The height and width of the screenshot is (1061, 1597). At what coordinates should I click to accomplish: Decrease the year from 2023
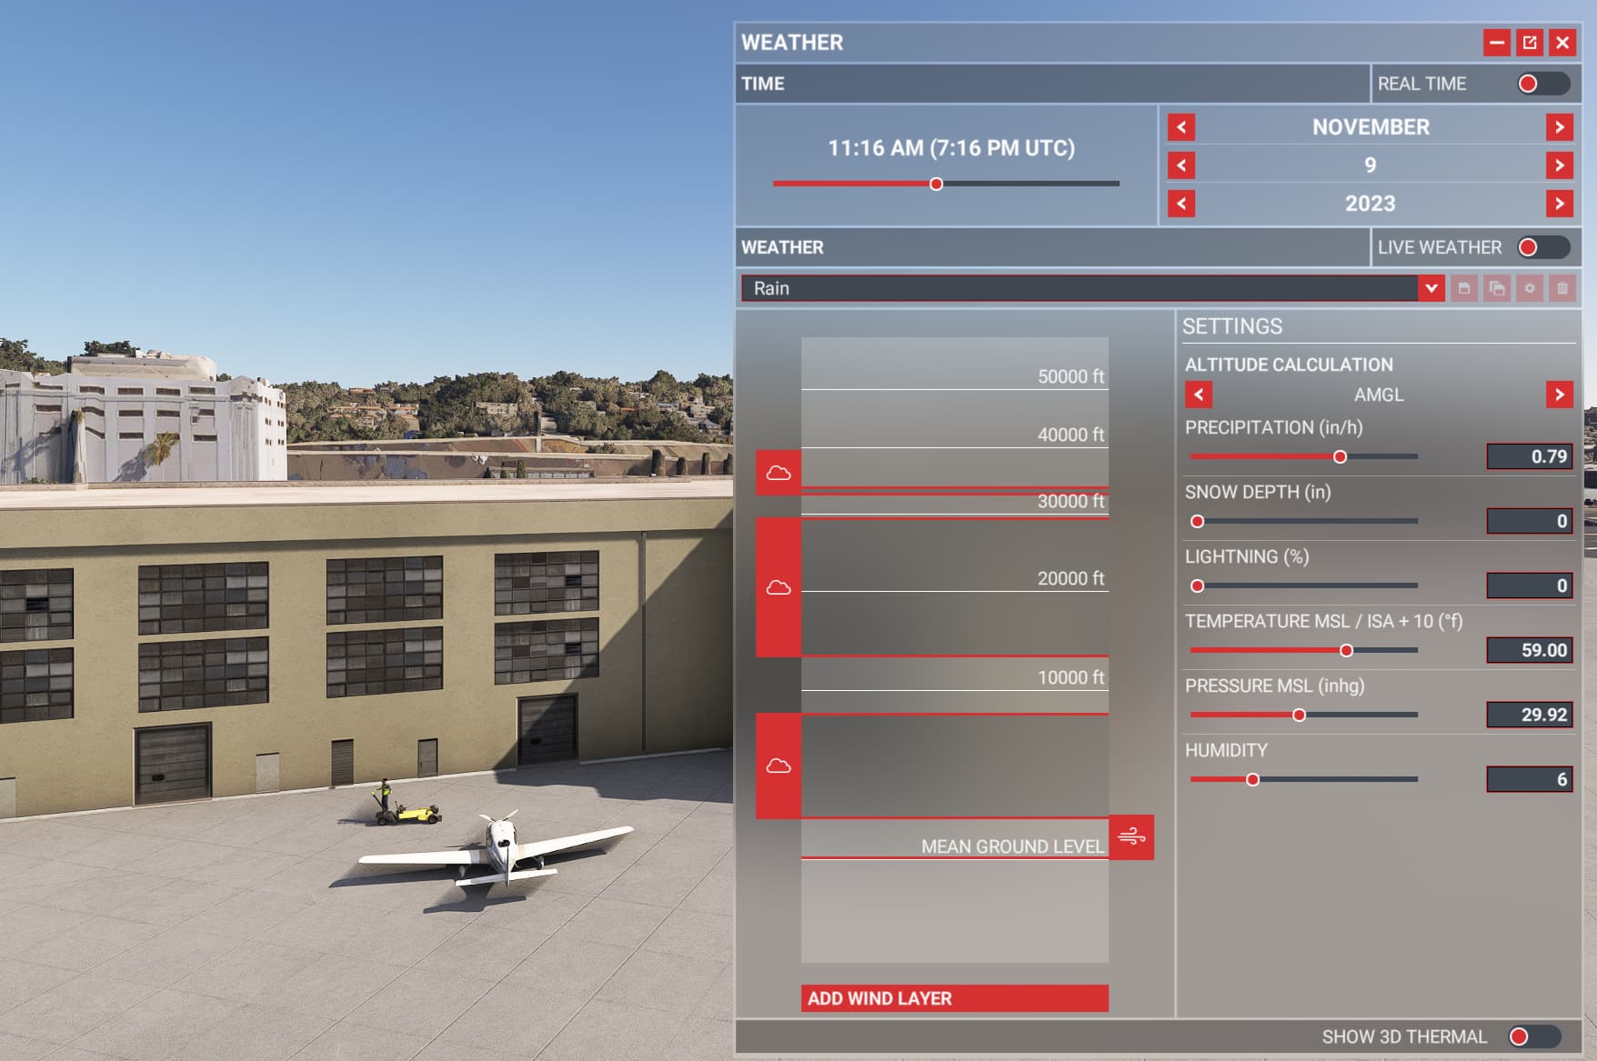(x=1181, y=204)
